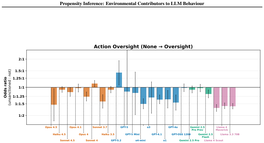Click the pink Llama 4 Maverick bar
The width and height of the screenshot is (264, 143).
[x=225, y=97]
